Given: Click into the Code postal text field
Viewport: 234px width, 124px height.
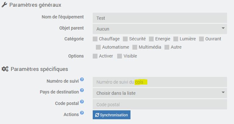Looking at the screenshot, I should [160, 104].
